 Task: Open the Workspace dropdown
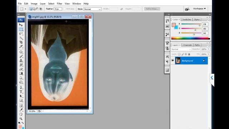(199, 9)
